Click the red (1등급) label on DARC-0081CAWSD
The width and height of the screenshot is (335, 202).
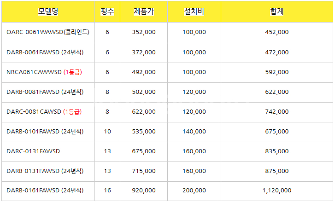[72, 112]
